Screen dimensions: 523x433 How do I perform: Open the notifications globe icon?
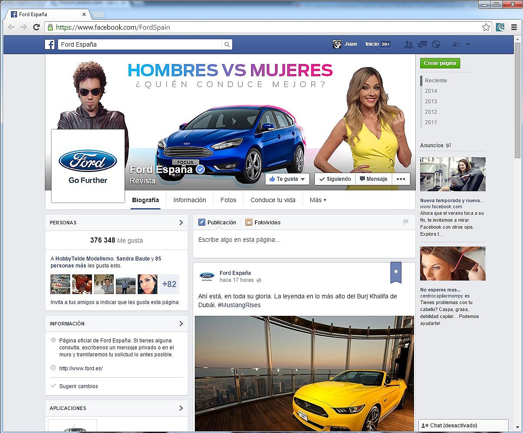point(436,44)
